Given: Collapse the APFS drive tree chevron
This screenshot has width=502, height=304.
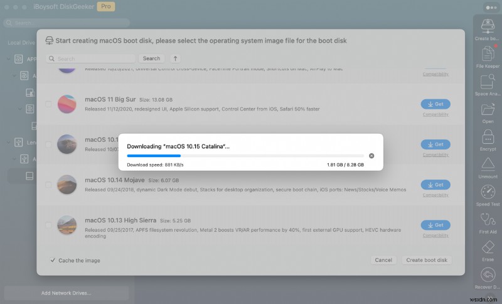Looking at the screenshot, I should [x=9, y=59].
